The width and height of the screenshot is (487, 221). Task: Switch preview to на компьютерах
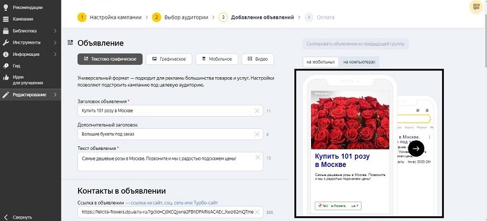click(x=359, y=62)
